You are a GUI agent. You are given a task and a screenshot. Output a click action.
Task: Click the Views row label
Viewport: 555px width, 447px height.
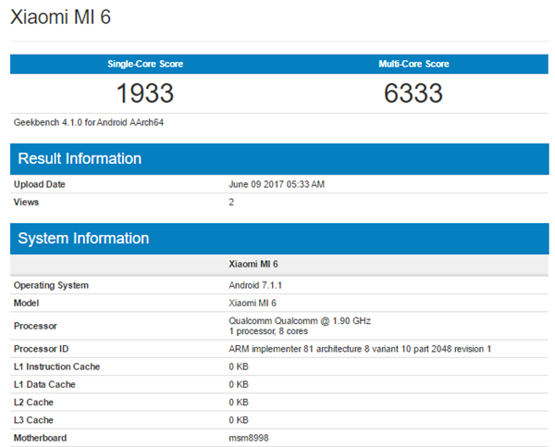pos(28,202)
